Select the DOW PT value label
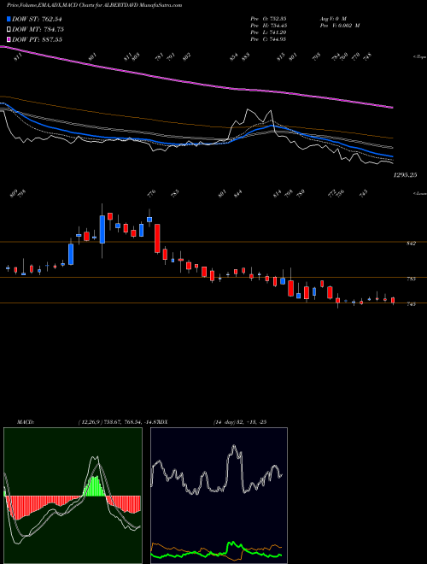Viewport: 427px width, 564px height. [x=38, y=39]
